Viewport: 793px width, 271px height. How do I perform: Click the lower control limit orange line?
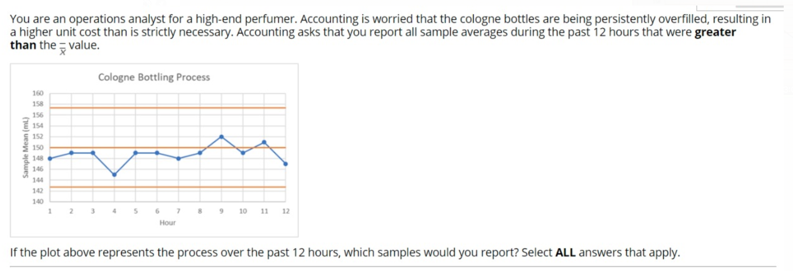coord(168,187)
